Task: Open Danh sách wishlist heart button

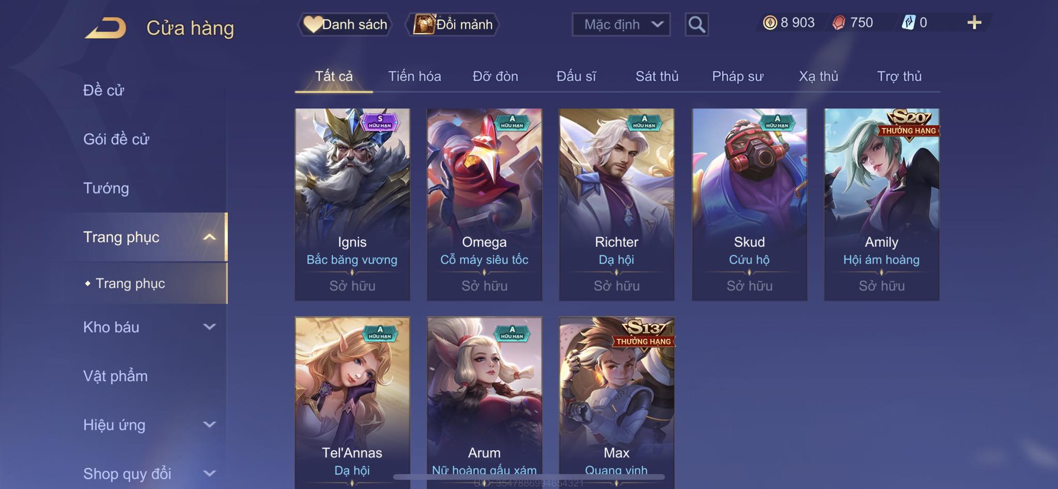Action: point(345,24)
